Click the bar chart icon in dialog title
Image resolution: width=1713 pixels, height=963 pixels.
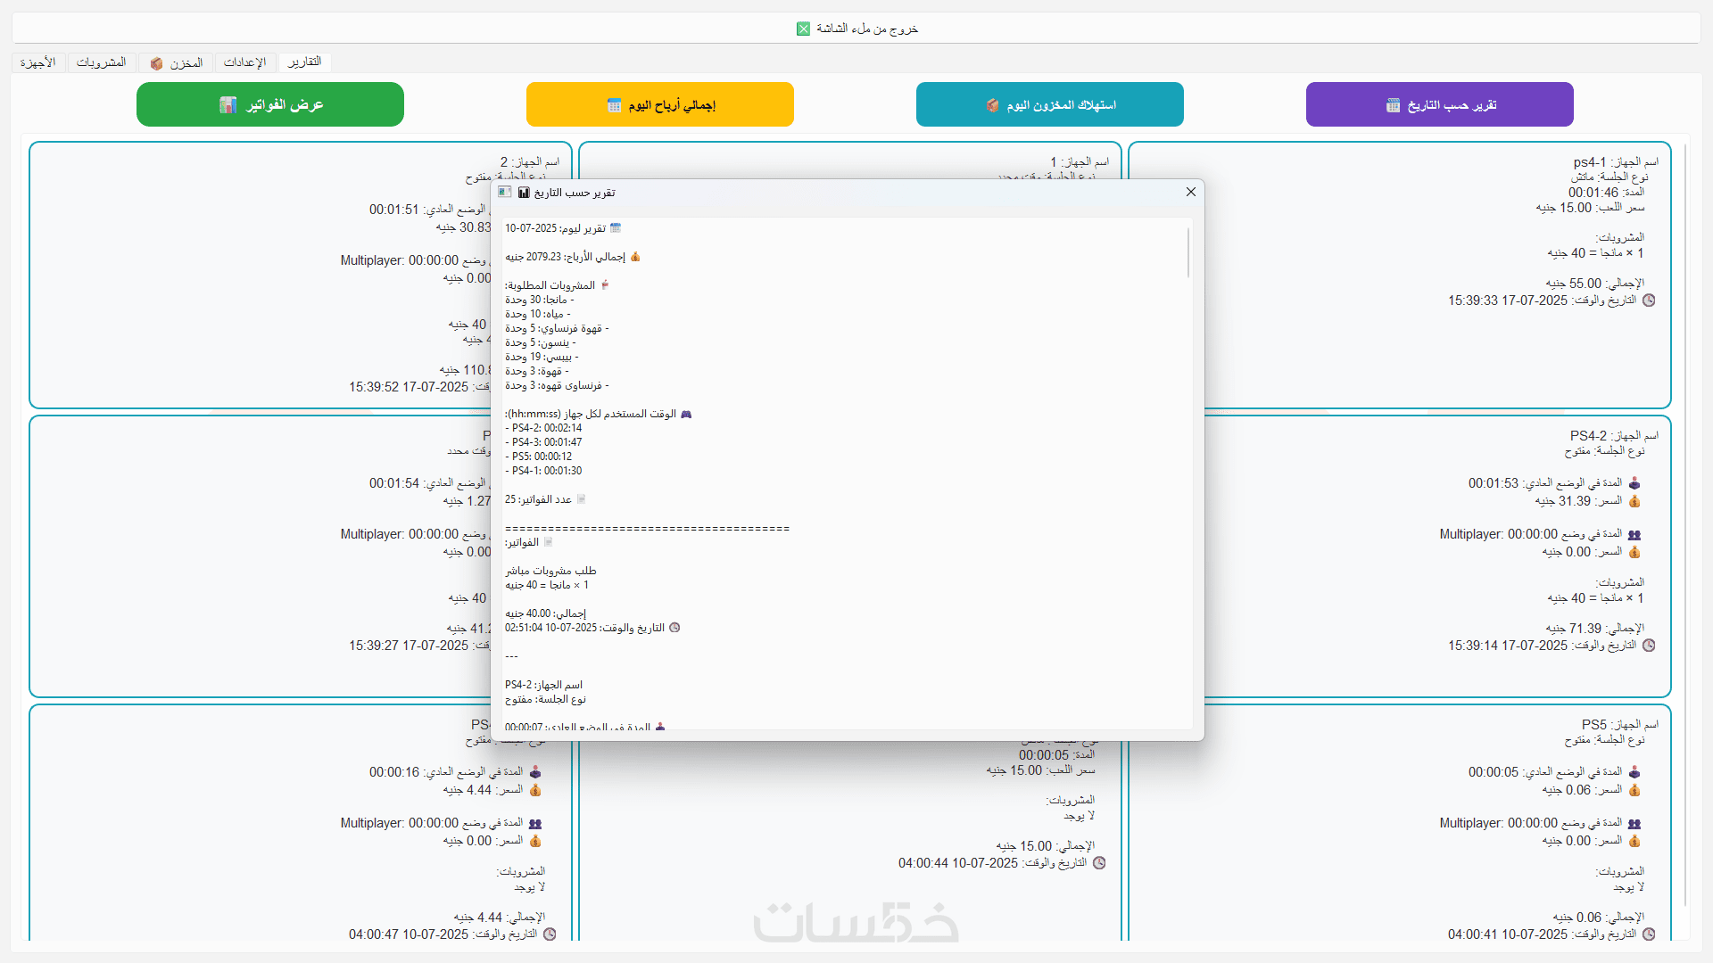click(524, 193)
